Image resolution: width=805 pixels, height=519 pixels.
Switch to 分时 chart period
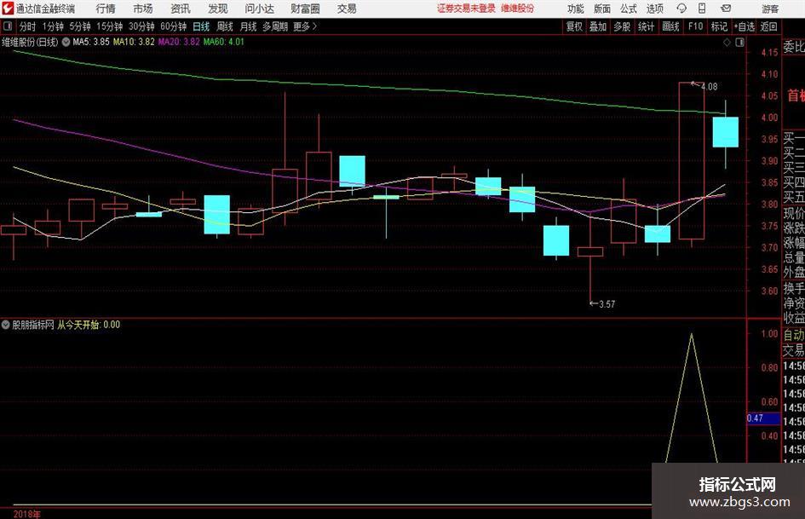(x=28, y=26)
